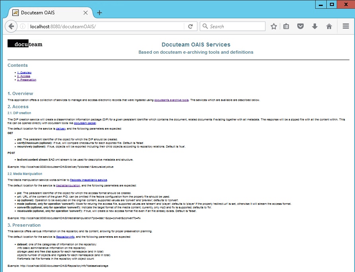Open the Firefox hamburger menu
Screen dimensions: 355x272
[x=346, y=27]
